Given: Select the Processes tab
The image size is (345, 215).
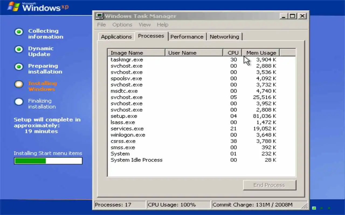Looking at the screenshot, I should [151, 36].
